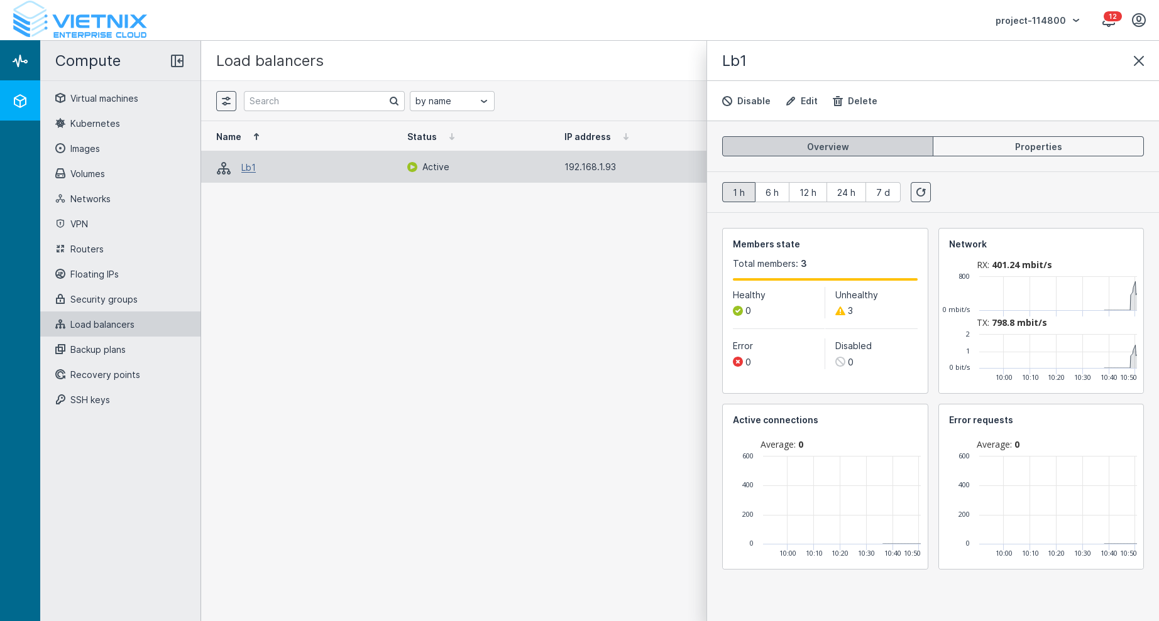Disable the Lb1 load balancer

[746, 101]
